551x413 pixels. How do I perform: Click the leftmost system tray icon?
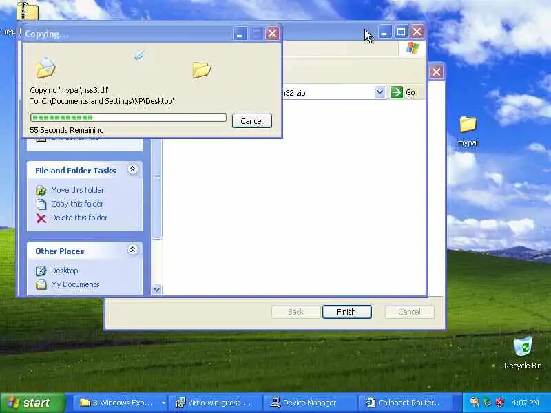point(475,403)
